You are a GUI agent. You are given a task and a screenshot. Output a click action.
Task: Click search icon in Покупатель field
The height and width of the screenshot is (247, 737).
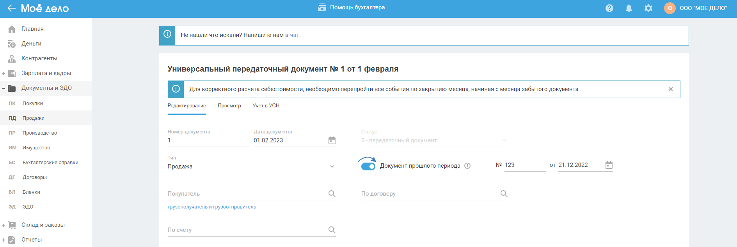(x=332, y=194)
